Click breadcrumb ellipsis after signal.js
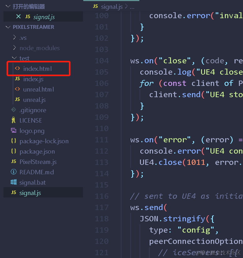This screenshot has height=258, width=243. point(132,8)
